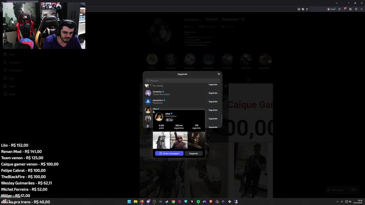Open the browser extensions icon with a red badge
Screen dimensions: 365x205
345,9
